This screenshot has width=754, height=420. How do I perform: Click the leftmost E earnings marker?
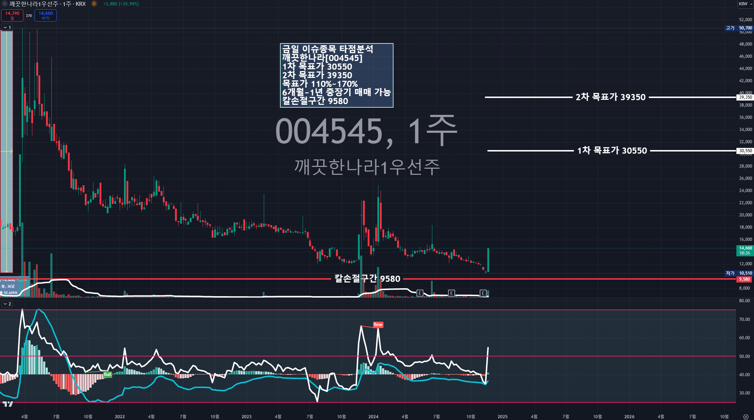[x=419, y=293]
